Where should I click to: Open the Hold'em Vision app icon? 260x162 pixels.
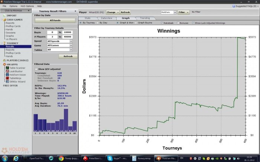coord(7,75)
